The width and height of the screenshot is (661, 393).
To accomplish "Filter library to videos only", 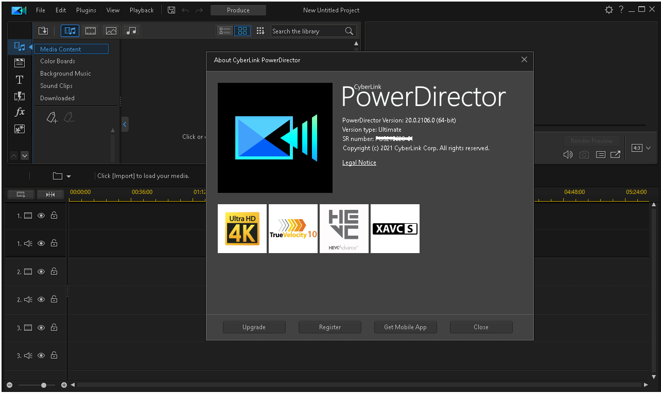I will click(x=91, y=31).
